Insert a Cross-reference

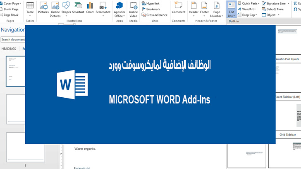point(155,15)
